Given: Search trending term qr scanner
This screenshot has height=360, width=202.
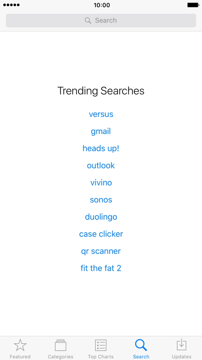Looking at the screenshot, I should pos(101,251).
